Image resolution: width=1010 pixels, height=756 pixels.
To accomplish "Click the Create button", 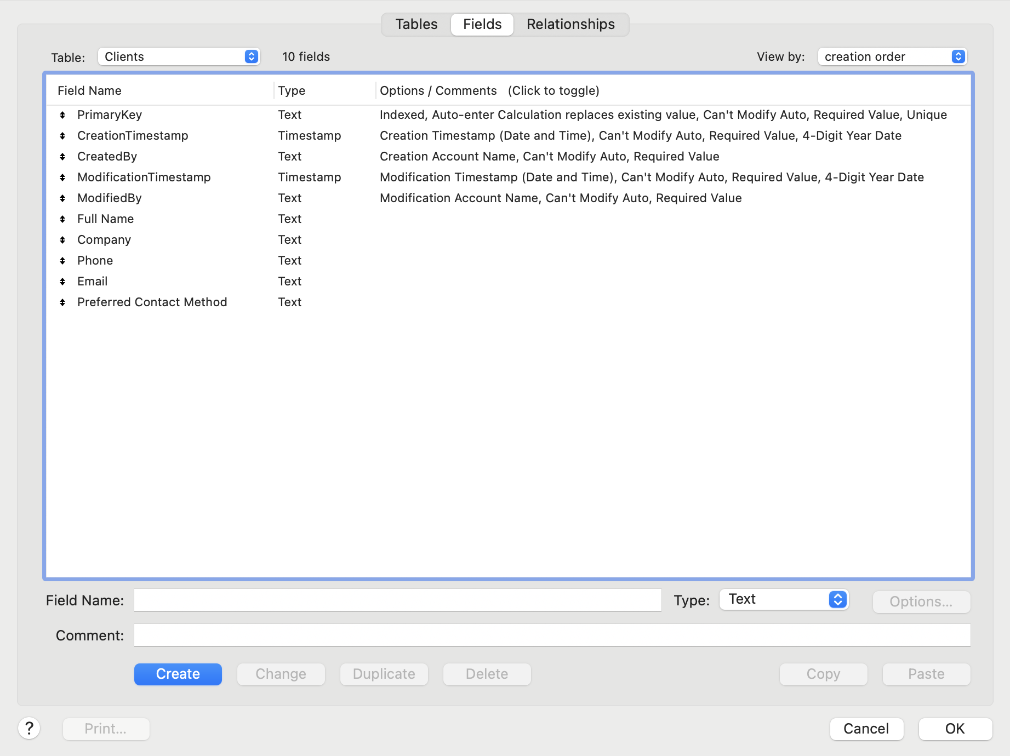I will (178, 674).
